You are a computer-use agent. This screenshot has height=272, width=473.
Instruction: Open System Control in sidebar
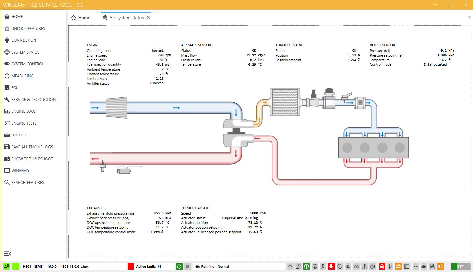[x=28, y=64]
